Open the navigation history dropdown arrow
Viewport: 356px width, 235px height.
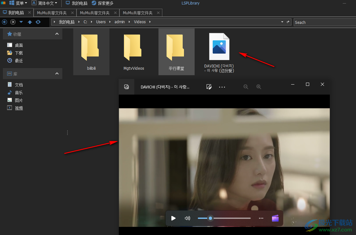coord(21,22)
